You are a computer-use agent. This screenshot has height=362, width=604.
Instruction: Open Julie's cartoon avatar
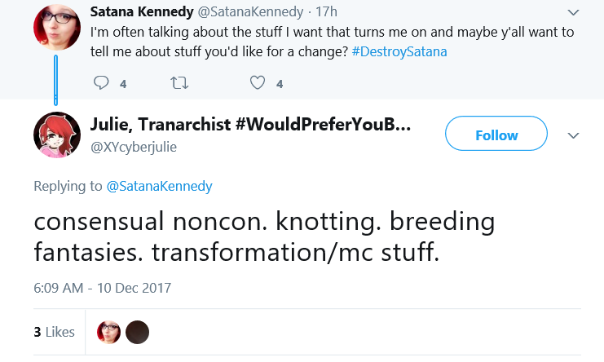click(x=57, y=135)
